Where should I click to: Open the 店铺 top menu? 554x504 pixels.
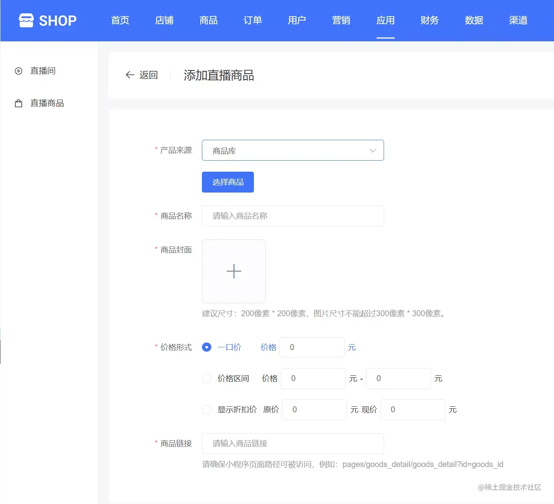pyautogui.click(x=164, y=20)
